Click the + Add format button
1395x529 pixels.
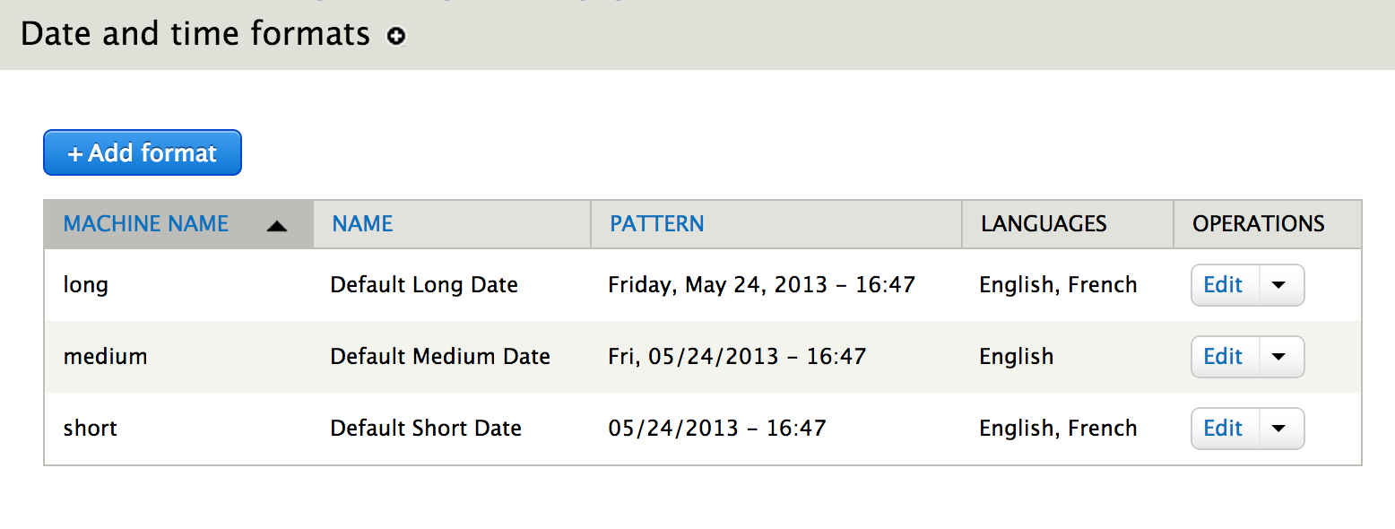[x=142, y=152]
